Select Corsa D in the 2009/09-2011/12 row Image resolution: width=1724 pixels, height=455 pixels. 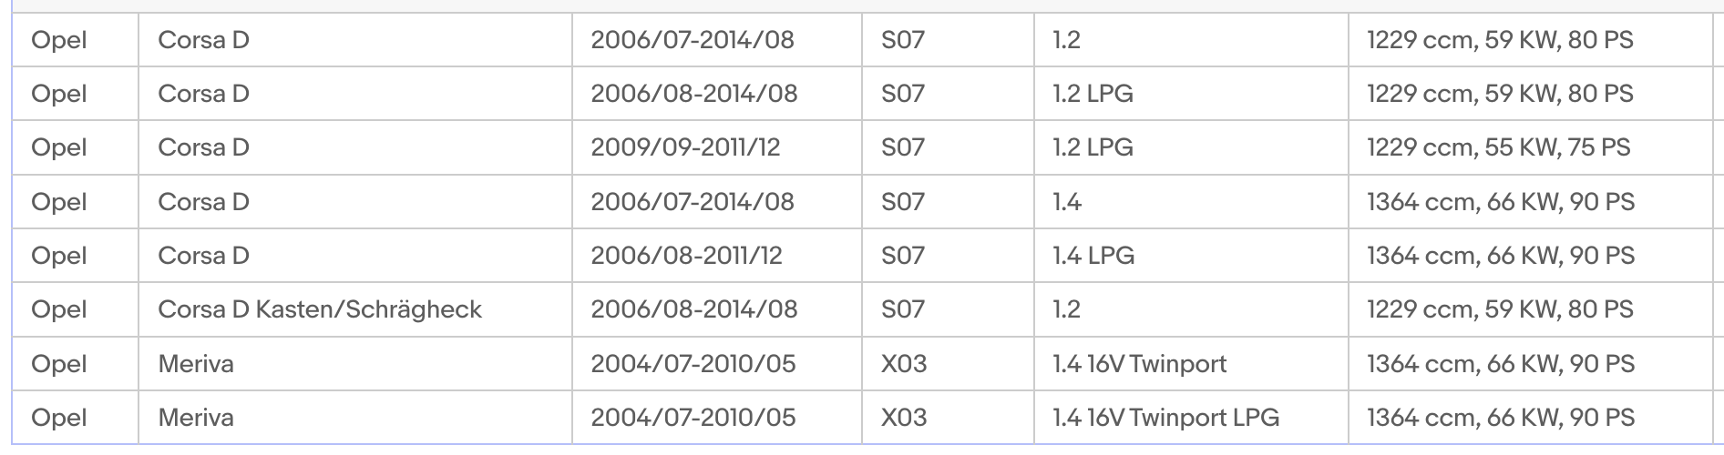pyautogui.click(x=203, y=147)
